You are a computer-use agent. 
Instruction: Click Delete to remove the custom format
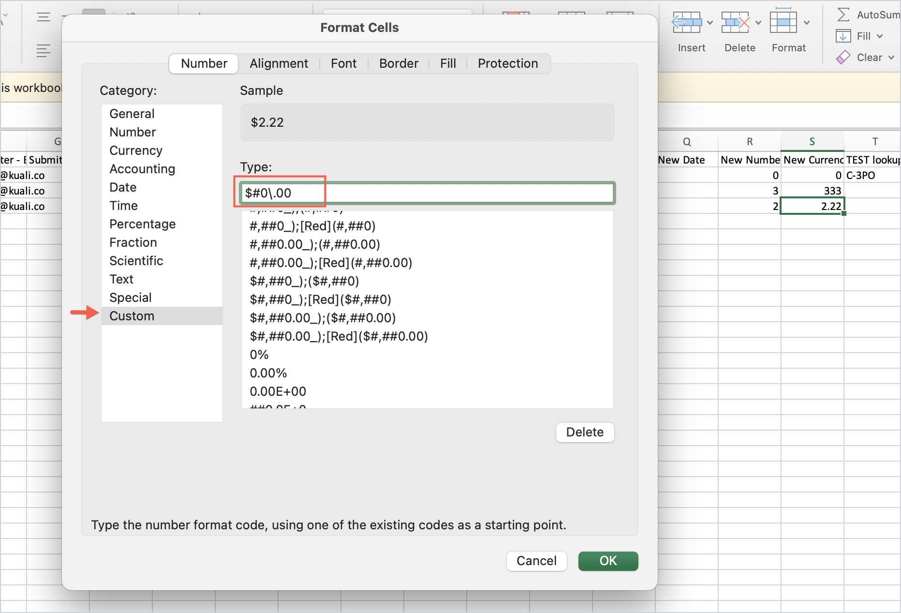[x=585, y=432]
